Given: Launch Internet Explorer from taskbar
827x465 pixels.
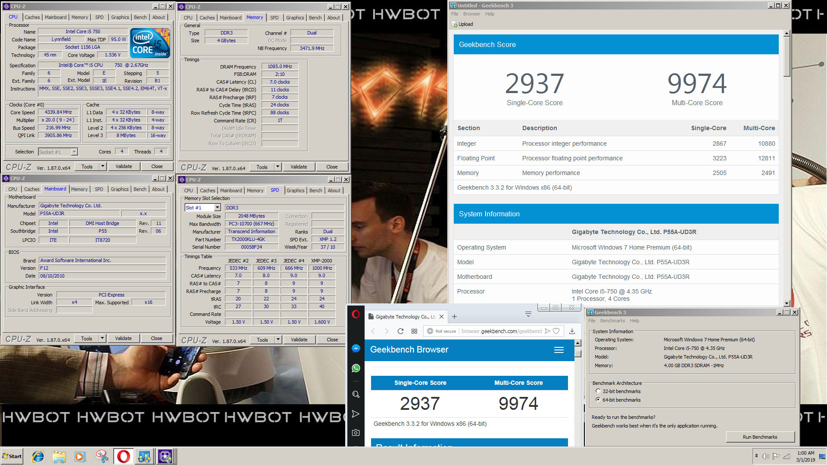Looking at the screenshot, I should pos(38,456).
